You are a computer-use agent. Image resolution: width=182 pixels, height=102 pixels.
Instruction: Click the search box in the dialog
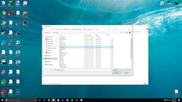pyautogui.click(x=121, y=30)
